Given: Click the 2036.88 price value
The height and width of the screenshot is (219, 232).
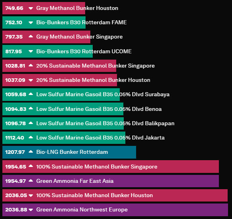Looking at the screenshot, I should click(16, 210).
